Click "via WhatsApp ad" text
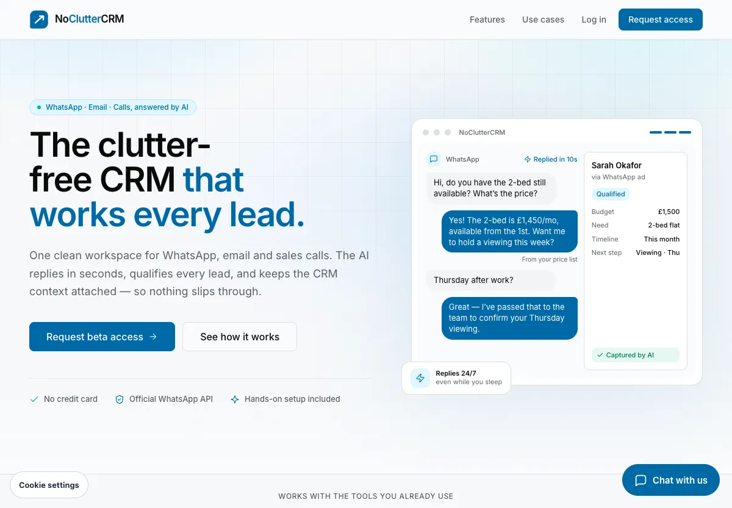The image size is (732, 508). tap(619, 177)
